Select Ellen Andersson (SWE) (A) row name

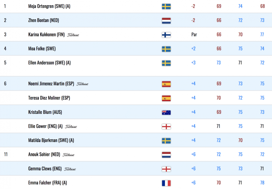(49, 63)
